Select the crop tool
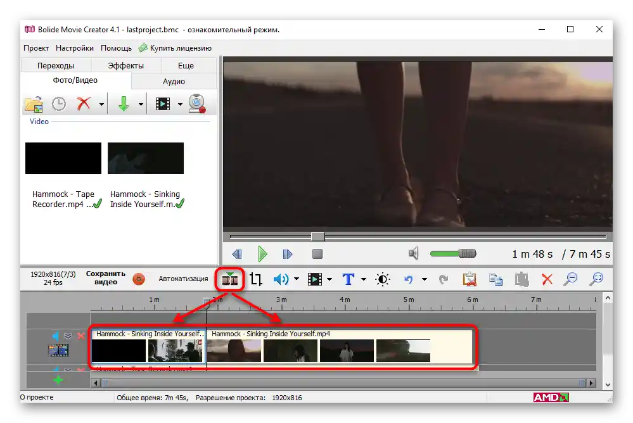Image resolution: width=633 pixels, height=423 pixels. (x=256, y=279)
